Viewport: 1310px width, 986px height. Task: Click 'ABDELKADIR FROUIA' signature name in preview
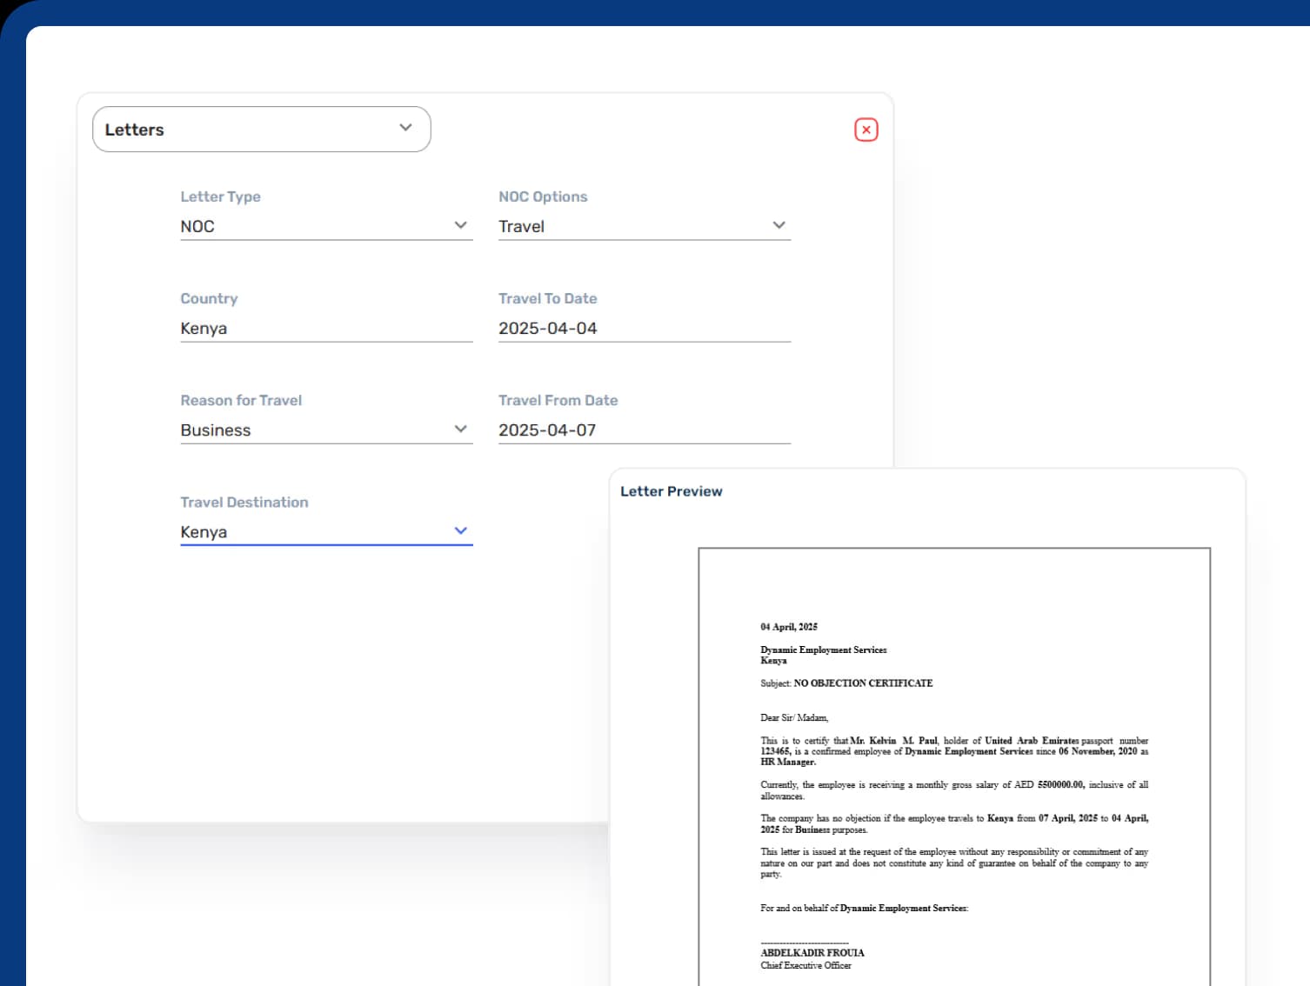[x=812, y=953]
